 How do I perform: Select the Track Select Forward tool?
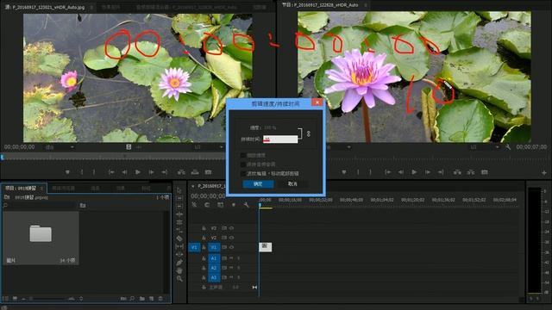click(x=179, y=198)
